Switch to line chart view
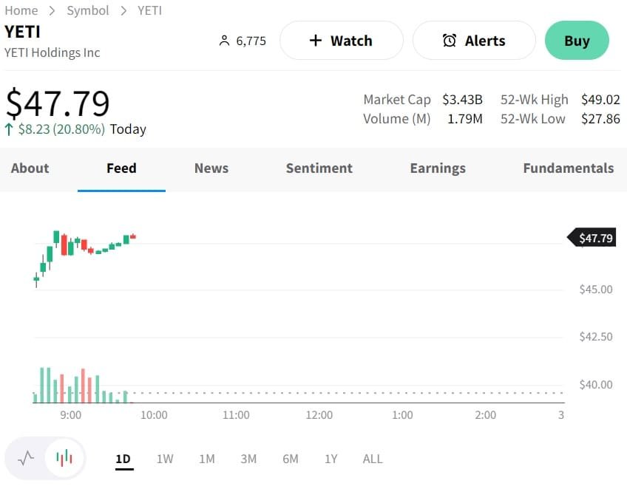This screenshot has width=627, height=486. tap(26, 459)
